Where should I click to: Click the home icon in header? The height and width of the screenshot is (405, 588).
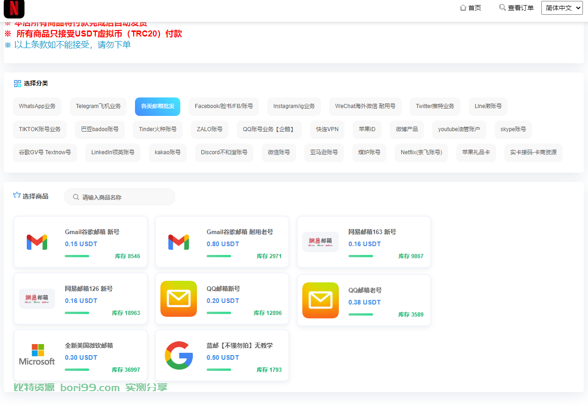[x=463, y=8]
